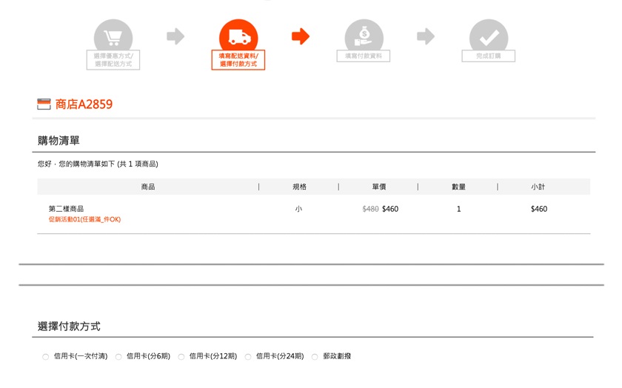Click the orange delivery truck step icon
Viewport: 622px width, 388px height.
coord(238,36)
